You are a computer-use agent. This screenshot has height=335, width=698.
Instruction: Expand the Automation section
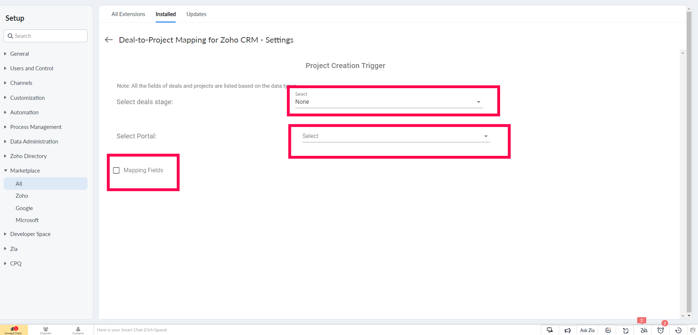(24, 112)
